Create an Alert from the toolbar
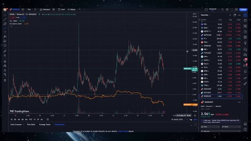 [x=62, y=9]
